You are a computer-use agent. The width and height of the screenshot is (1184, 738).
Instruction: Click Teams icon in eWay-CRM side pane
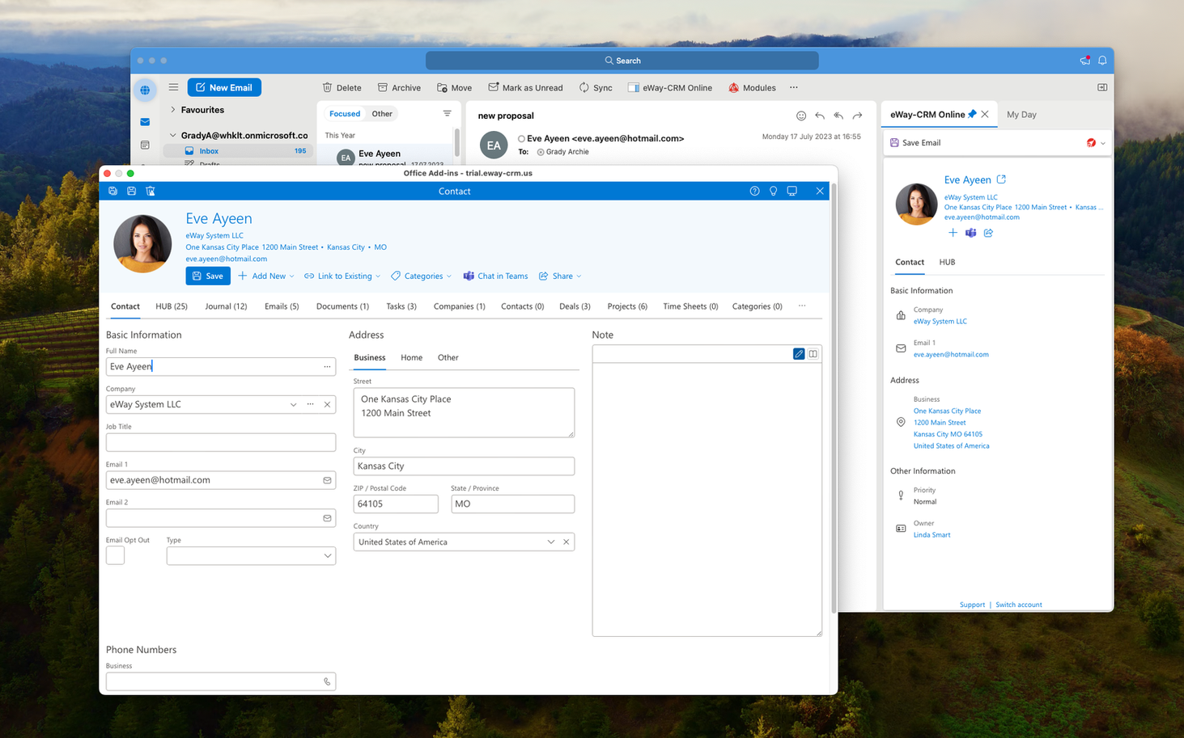coord(970,233)
